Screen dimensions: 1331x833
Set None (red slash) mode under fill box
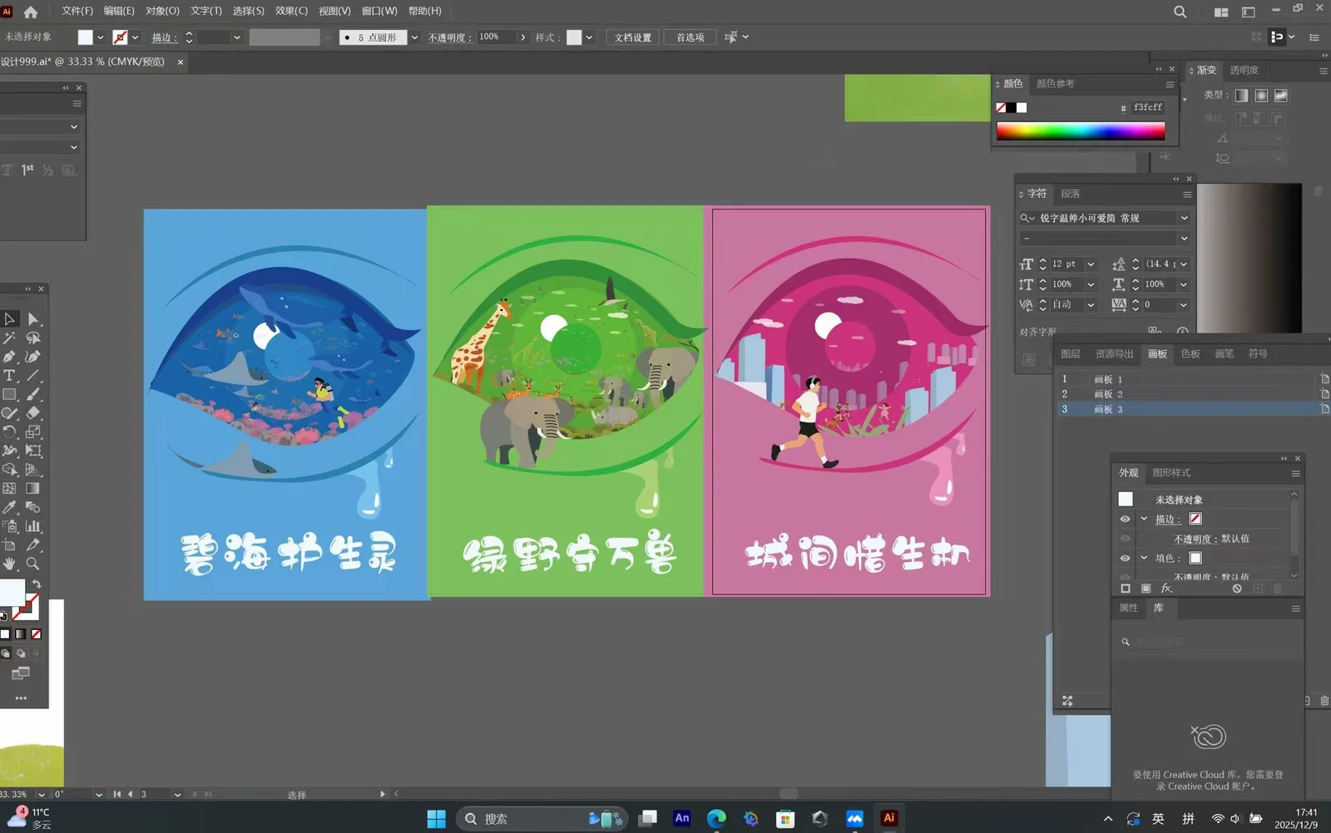coord(36,634)
